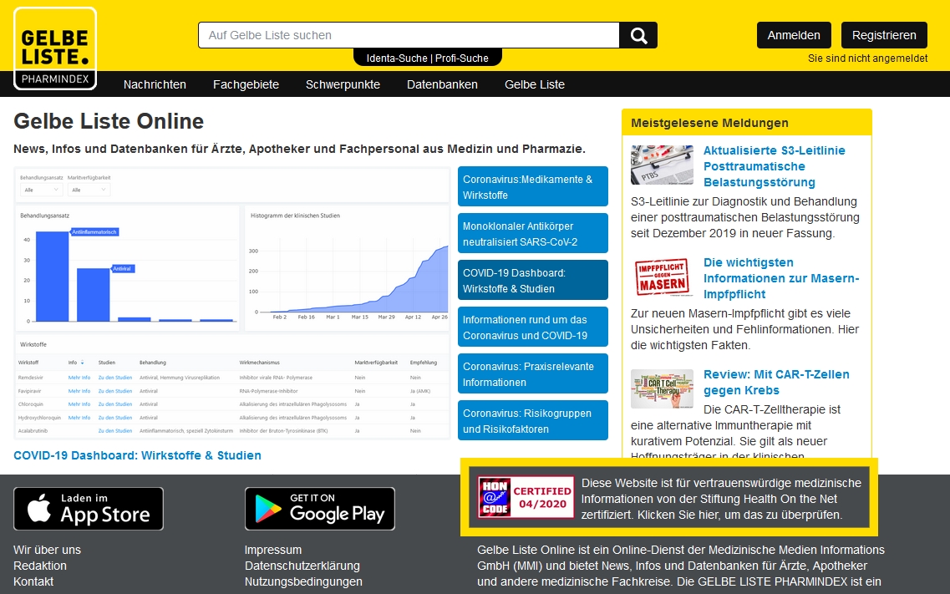Image resolution: width=950 pixels, height=594 pixels.
Task: Open the CAR T Cell Therapy thumbnail
Action: tap(662, 388)
